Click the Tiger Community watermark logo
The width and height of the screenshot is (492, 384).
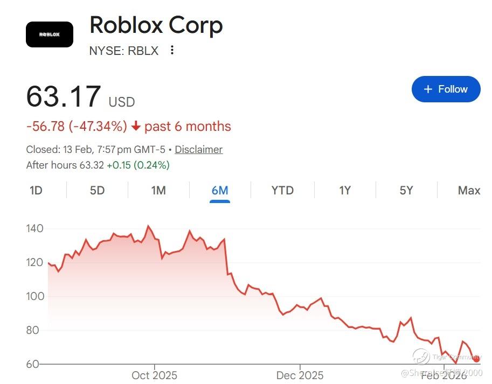pyautogui.click(x=421, y=356)
